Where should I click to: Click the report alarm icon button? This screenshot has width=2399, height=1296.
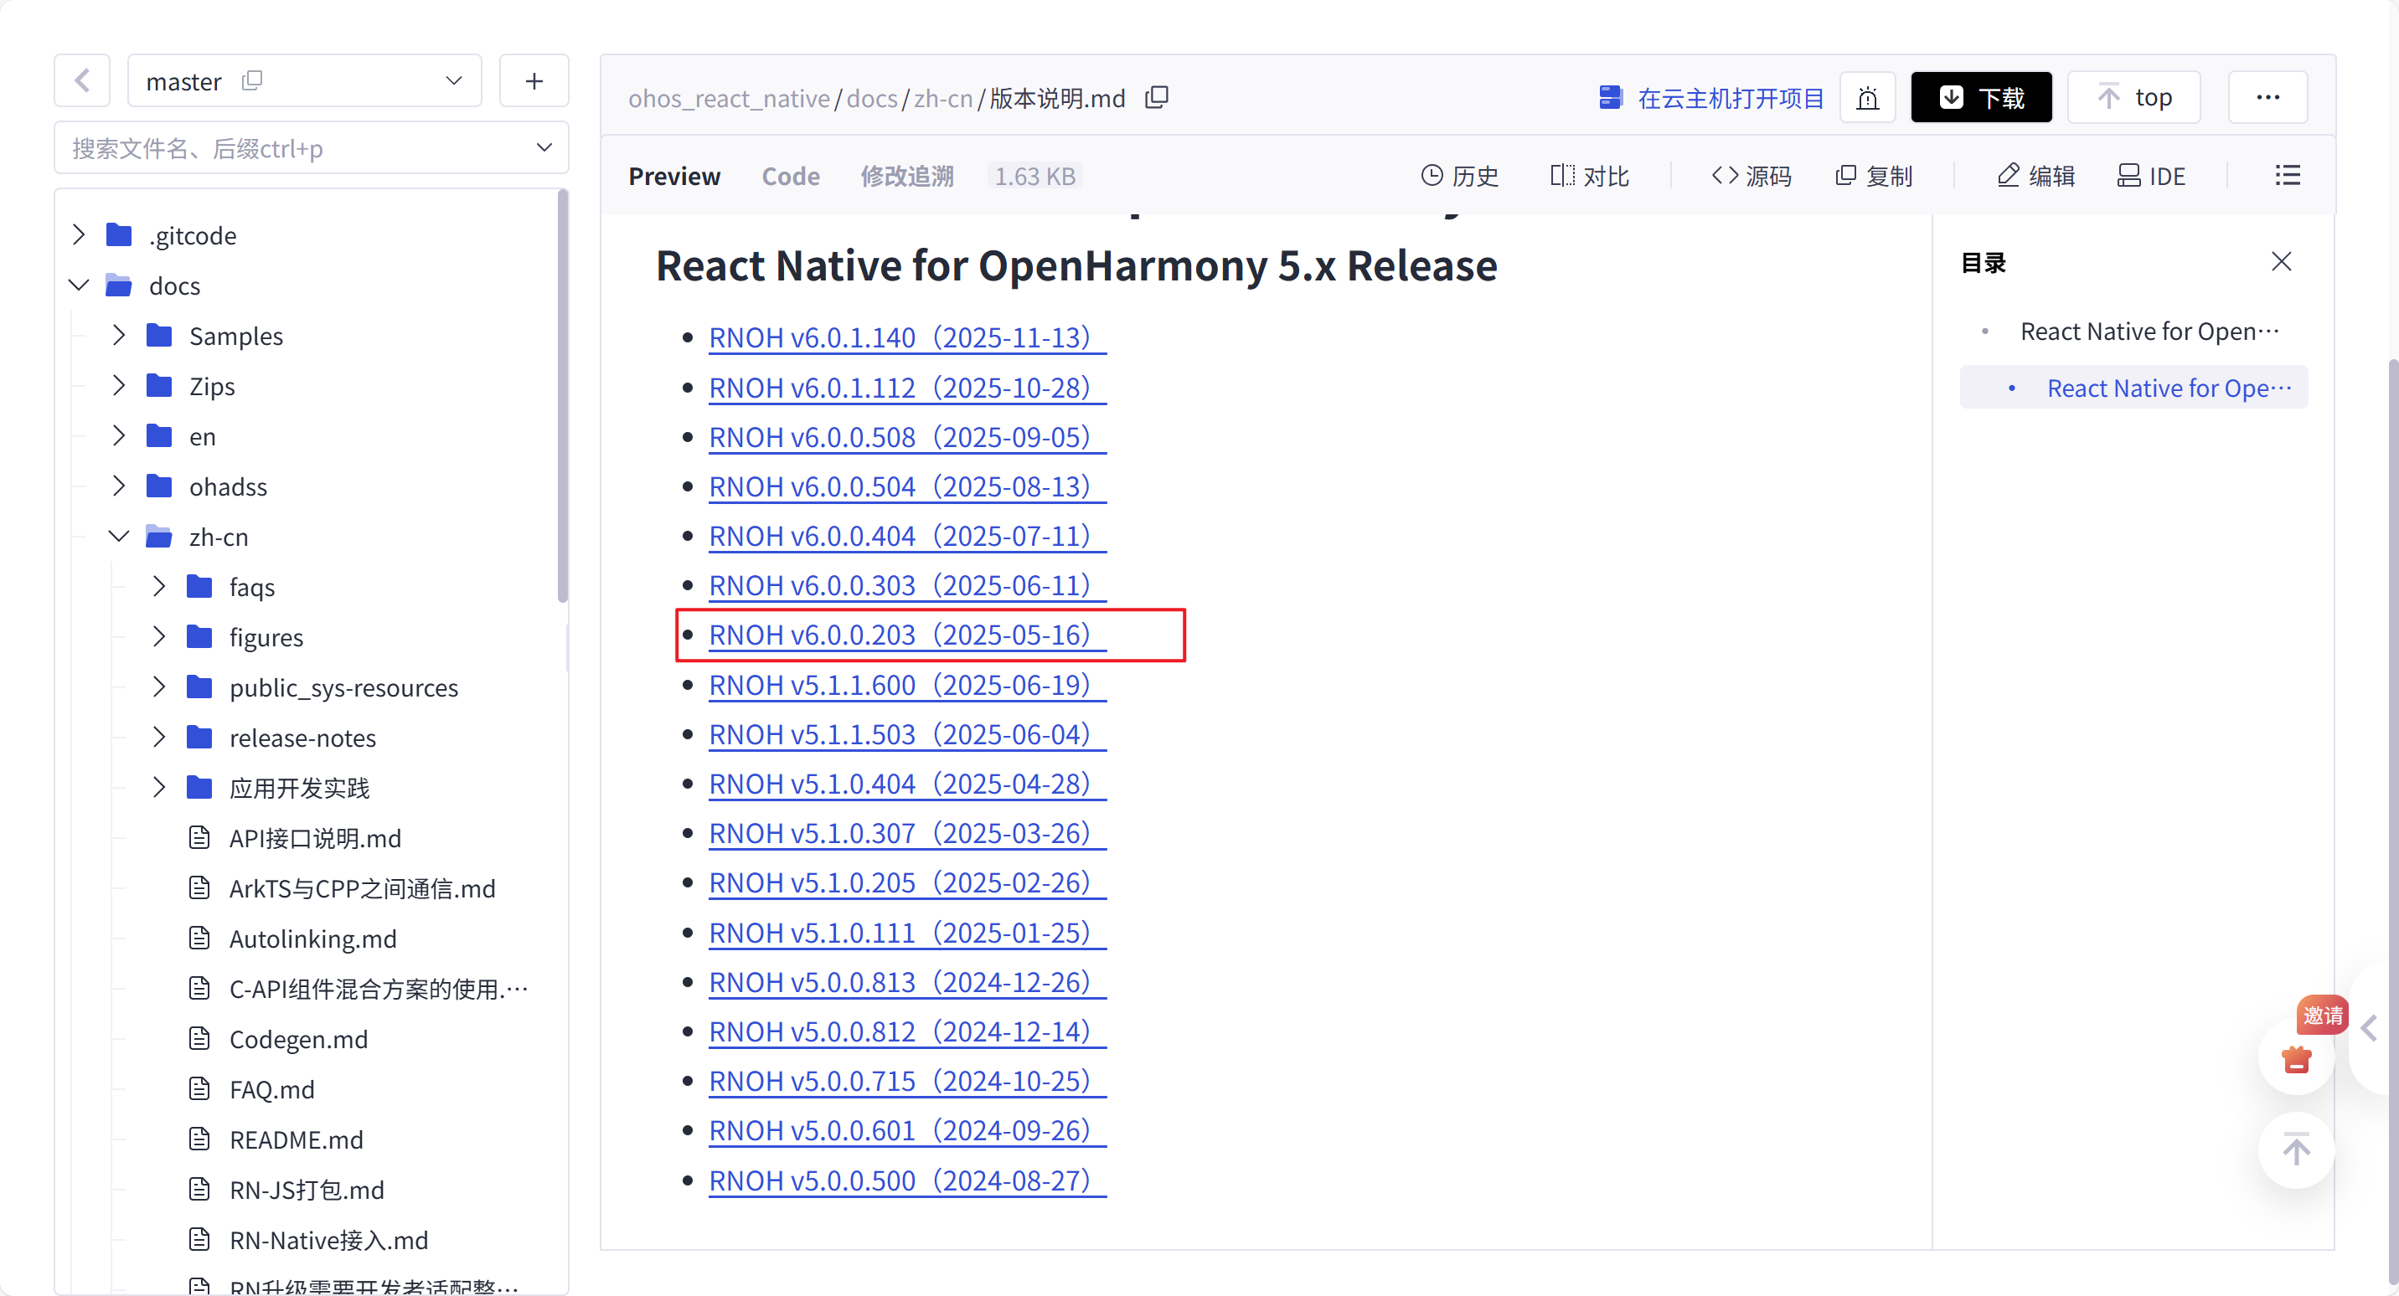click(1867, 98)
